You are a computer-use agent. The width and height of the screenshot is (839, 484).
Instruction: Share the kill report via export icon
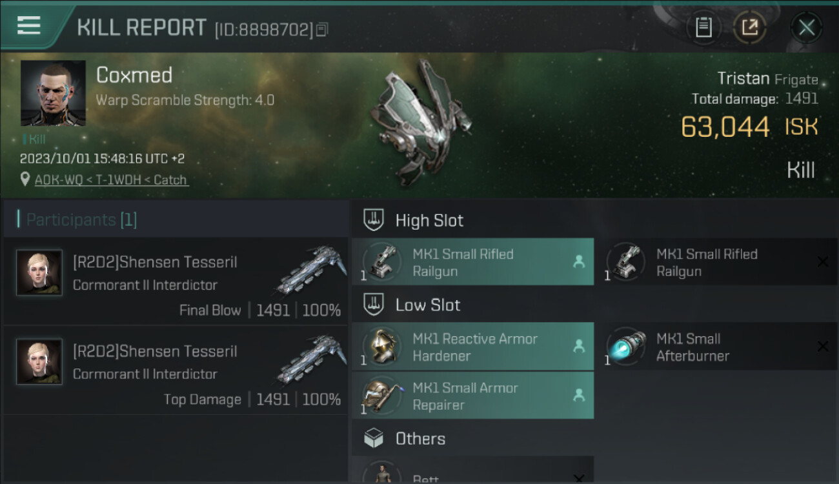pos(749,27)
